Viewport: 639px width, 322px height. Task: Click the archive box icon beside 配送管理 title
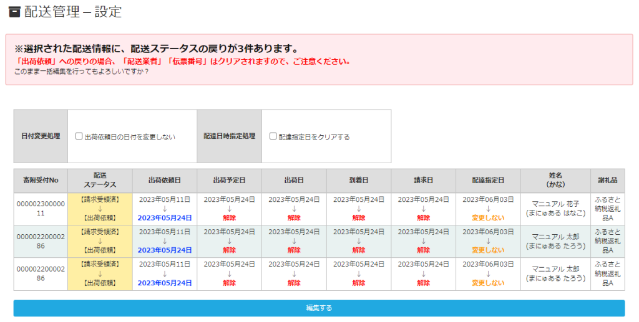[x=14, y=12]
